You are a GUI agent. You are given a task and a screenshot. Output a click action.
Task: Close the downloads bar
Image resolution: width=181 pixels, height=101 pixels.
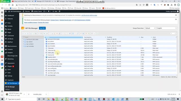tap(179, 94)
